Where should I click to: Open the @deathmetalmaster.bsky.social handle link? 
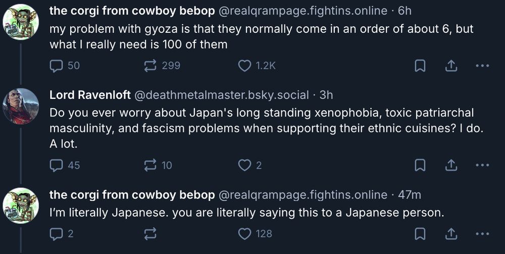click(x=220, y=95)
